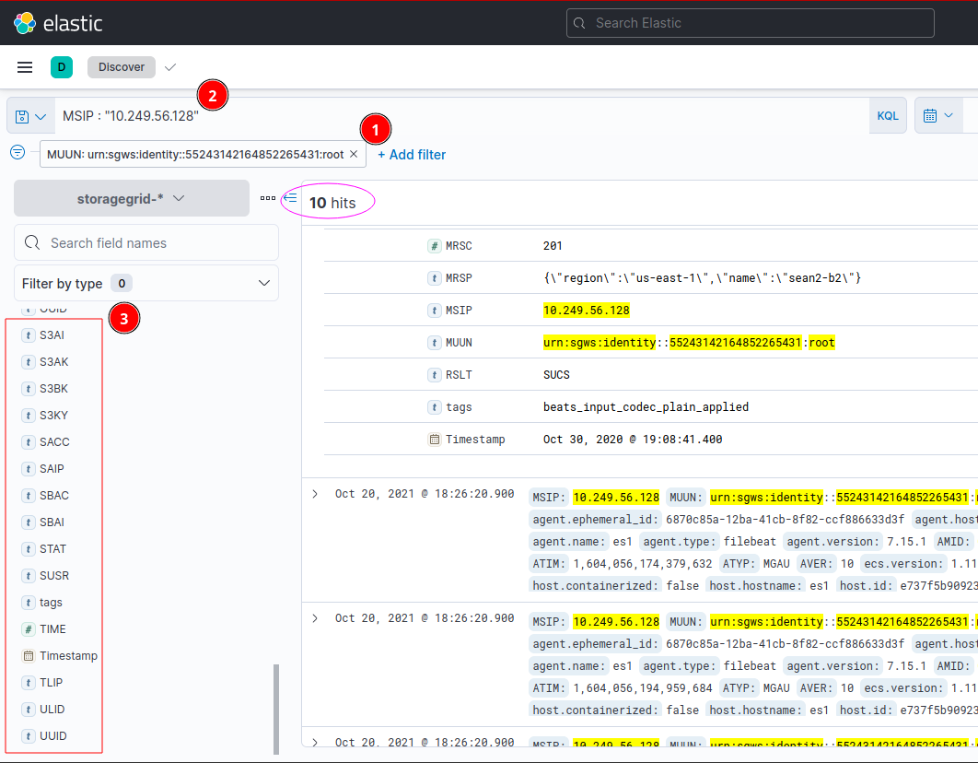978x763 pixels.
Task: Click the MSIP string type icon in document
Action: point(434,311)
